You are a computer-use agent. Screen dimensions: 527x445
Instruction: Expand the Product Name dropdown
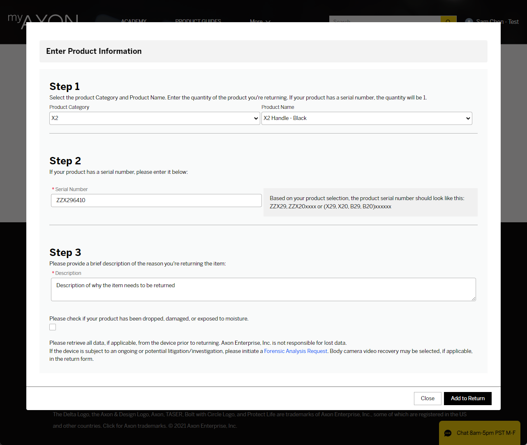pyautogui.click(x=367, y=118)
